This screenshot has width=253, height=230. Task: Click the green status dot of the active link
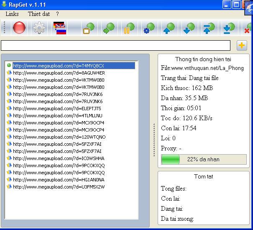(x=9, y=65)
